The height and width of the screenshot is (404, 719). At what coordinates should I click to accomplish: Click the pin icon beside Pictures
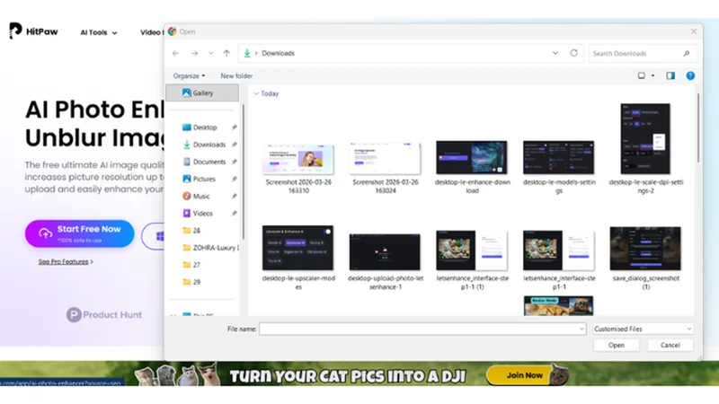pyautogui.click(x=235, y=179)
